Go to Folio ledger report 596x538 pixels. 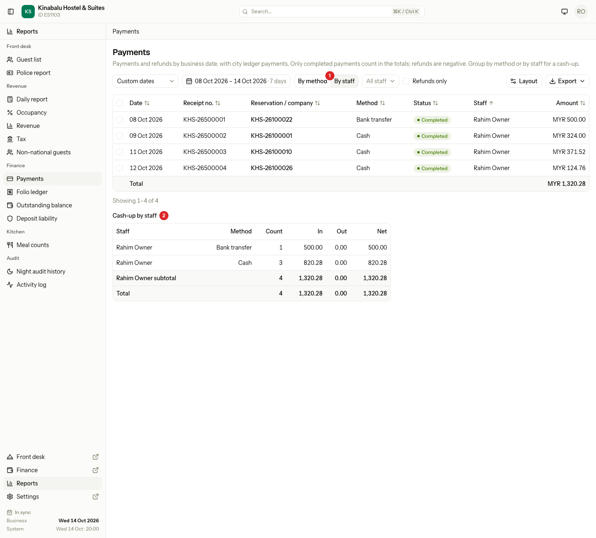coord(53,192)
